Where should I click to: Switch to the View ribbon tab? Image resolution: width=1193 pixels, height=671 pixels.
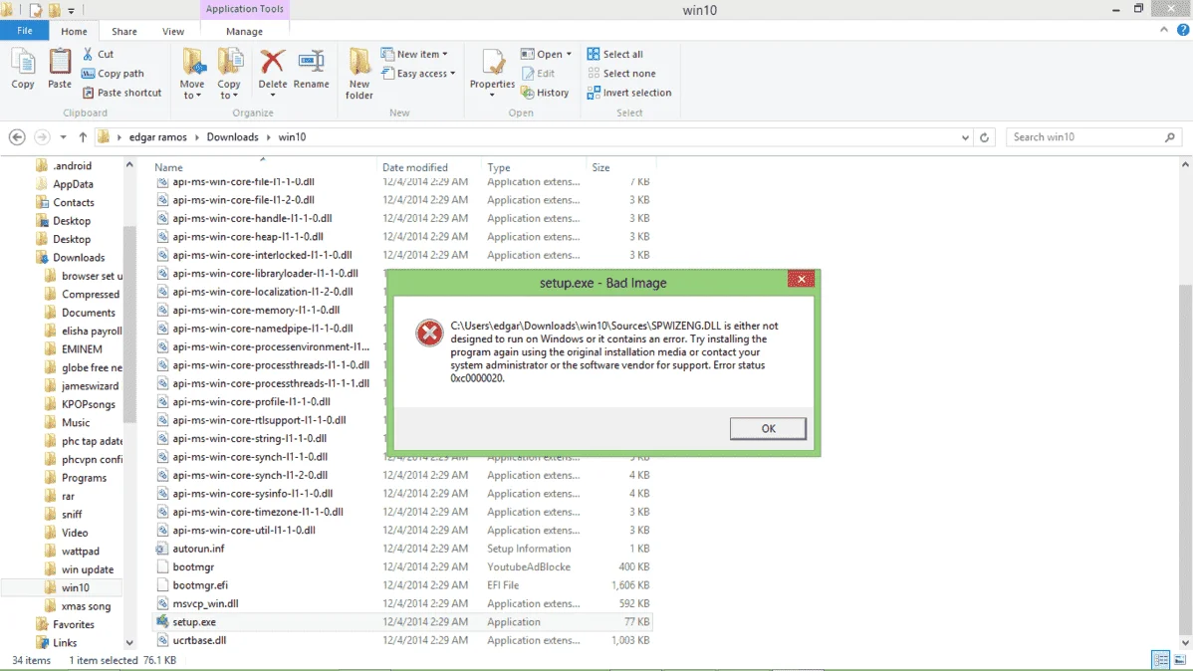[x=172, y=31]
